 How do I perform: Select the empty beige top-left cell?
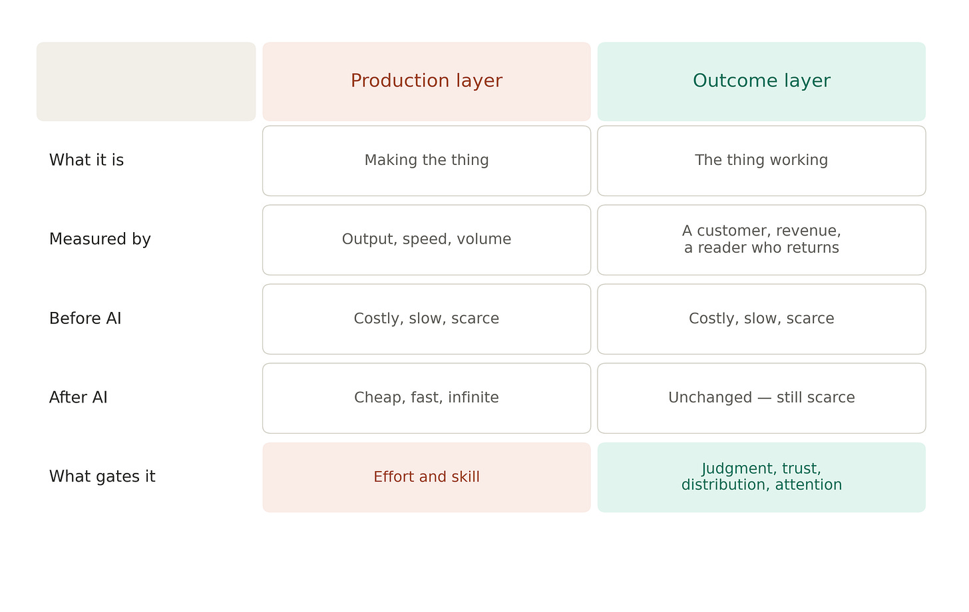[146, 81]
